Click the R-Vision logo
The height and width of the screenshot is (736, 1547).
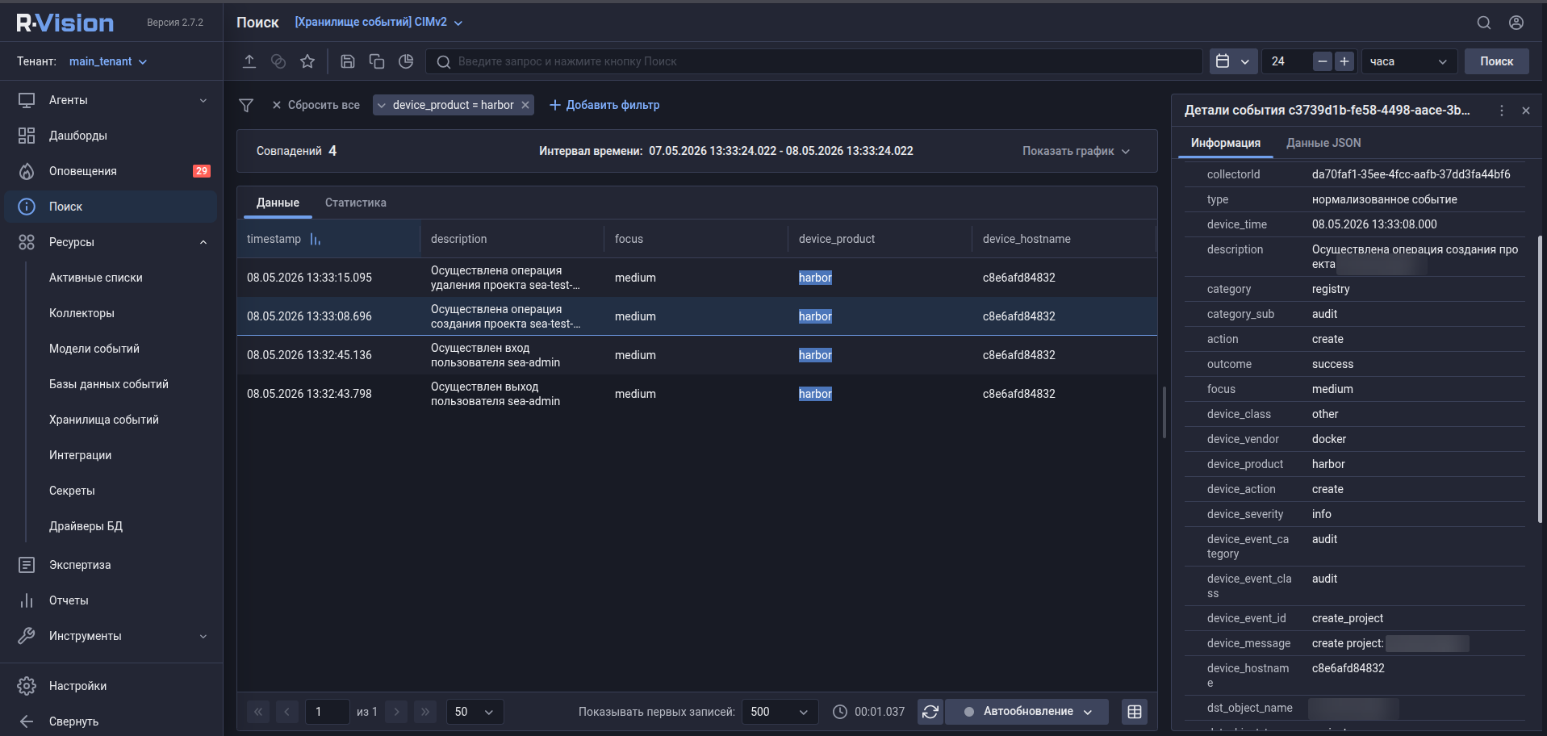coord(65,23)
